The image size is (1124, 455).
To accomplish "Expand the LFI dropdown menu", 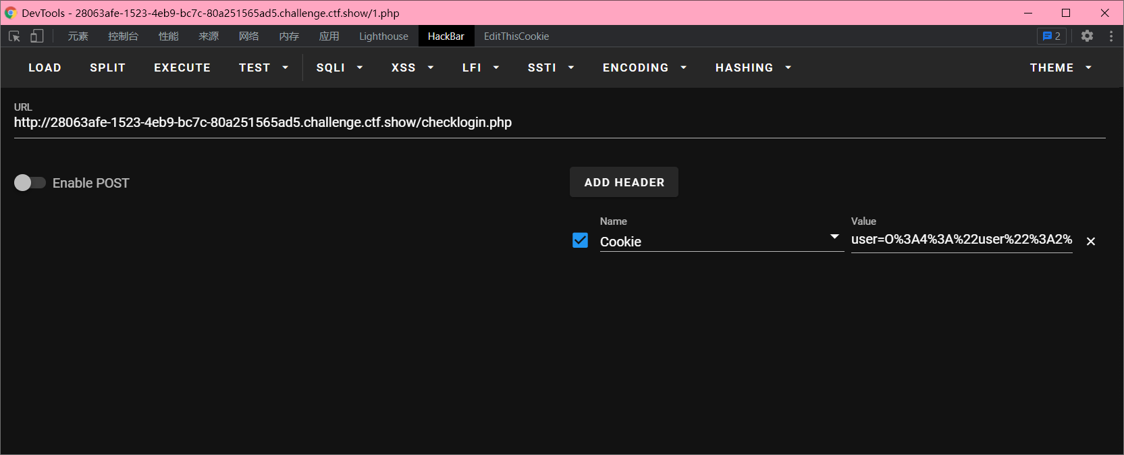I will coord(481,68).
